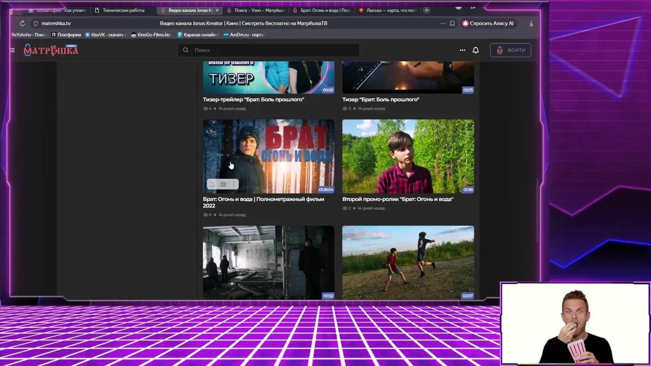This screenshot has width=651, height=366.
Task: Open the three-dots icon on thumbnail overlay
Action: point(233,184)
